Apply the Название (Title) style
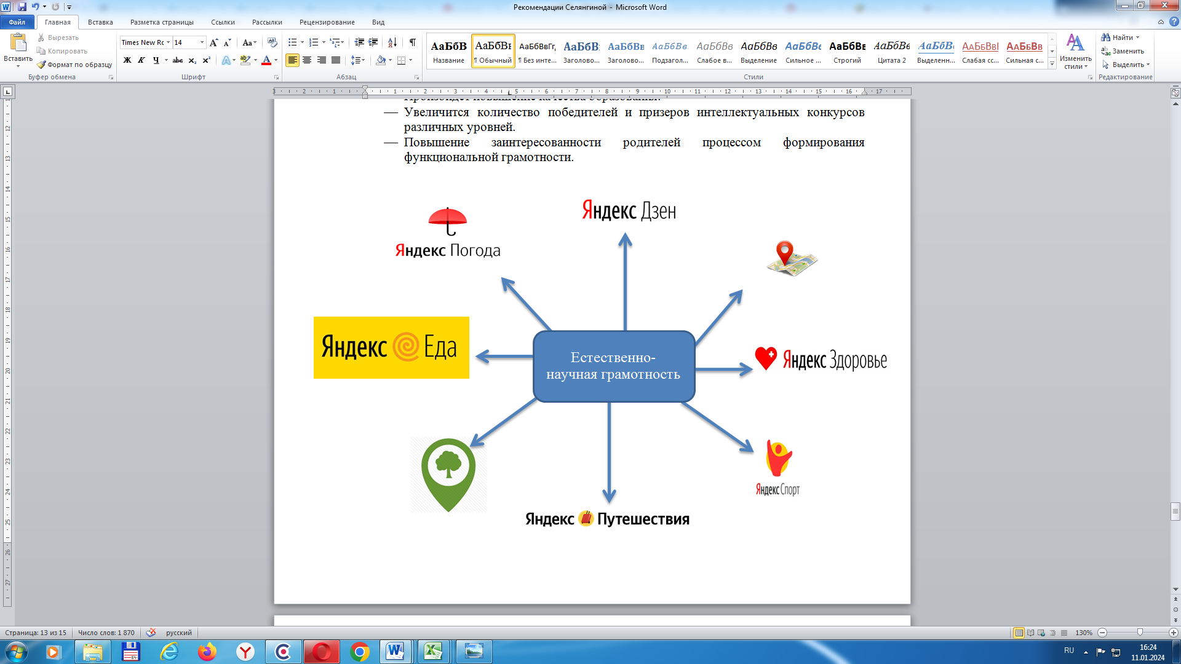The image size is (1181, 664). (449, 51)
